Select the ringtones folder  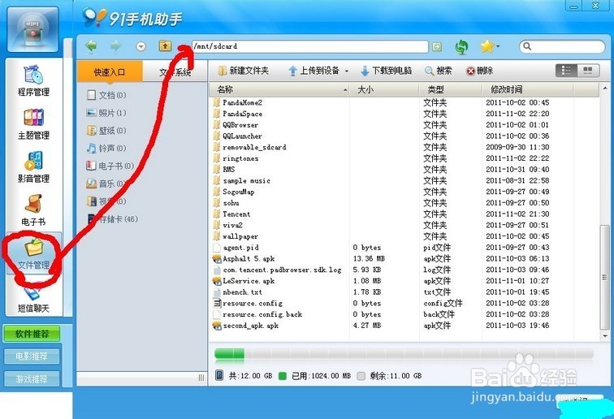pos(236,158)
